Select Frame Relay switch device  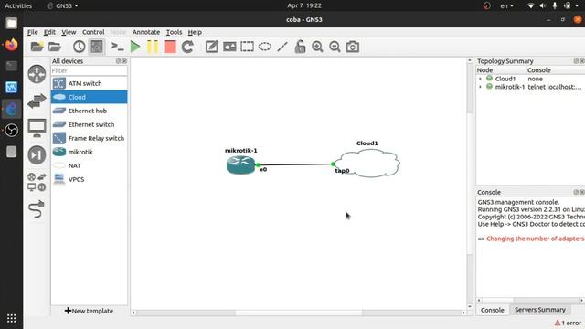(90, 138)
